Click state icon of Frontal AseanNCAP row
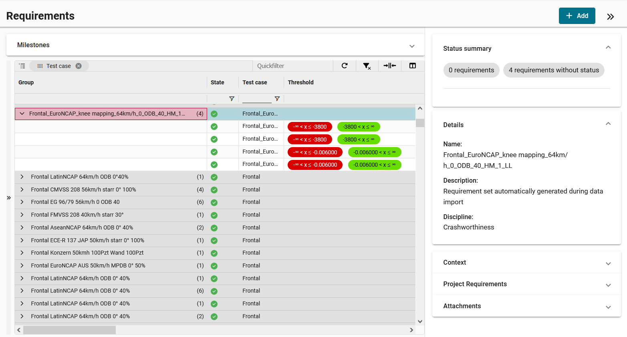Viewport: 627px width, 337px height. [214, 228]
